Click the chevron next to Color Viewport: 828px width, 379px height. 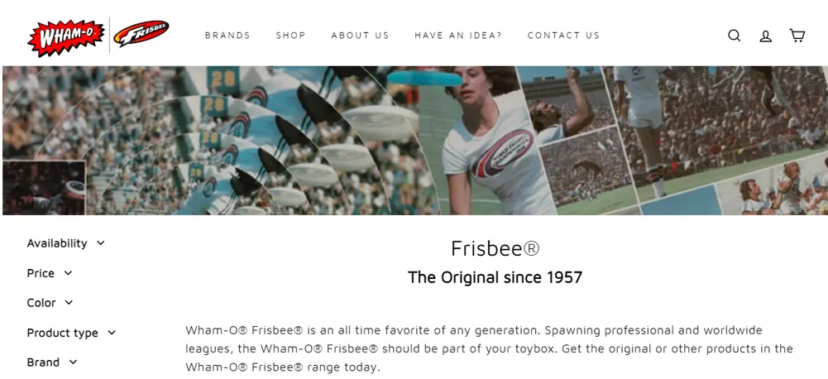[x=69, y=303]
